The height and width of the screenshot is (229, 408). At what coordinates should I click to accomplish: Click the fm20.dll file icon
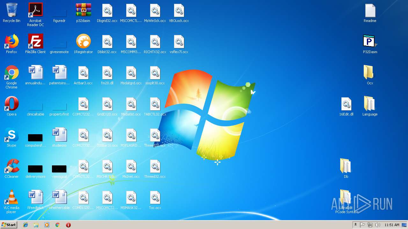(107, 73)
